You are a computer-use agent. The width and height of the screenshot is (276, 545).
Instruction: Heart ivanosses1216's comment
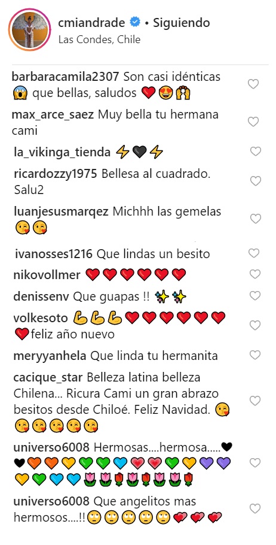tap(254, 253)
